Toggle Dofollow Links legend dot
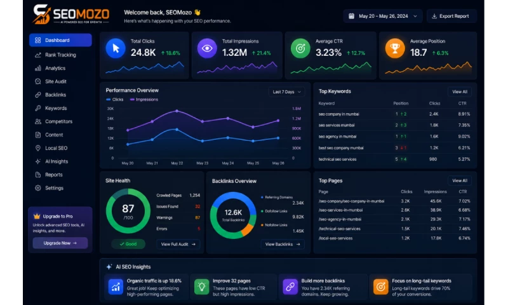Image resolution: width=508 pixels, height=305 pixels. click(262, 211)
